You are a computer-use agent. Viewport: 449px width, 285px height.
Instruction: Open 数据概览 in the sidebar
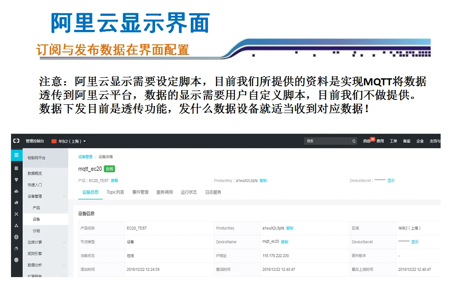pyautogui.click(x=35, y=174)
